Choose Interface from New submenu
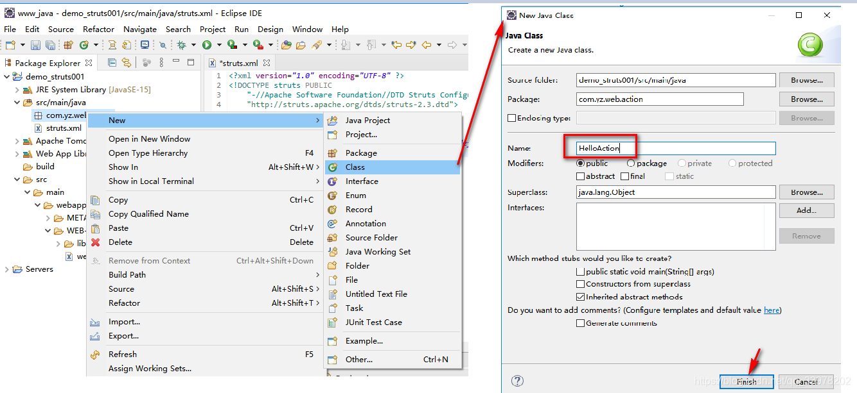This screenshot has height=393, width=857. click(x=392, y=181)
